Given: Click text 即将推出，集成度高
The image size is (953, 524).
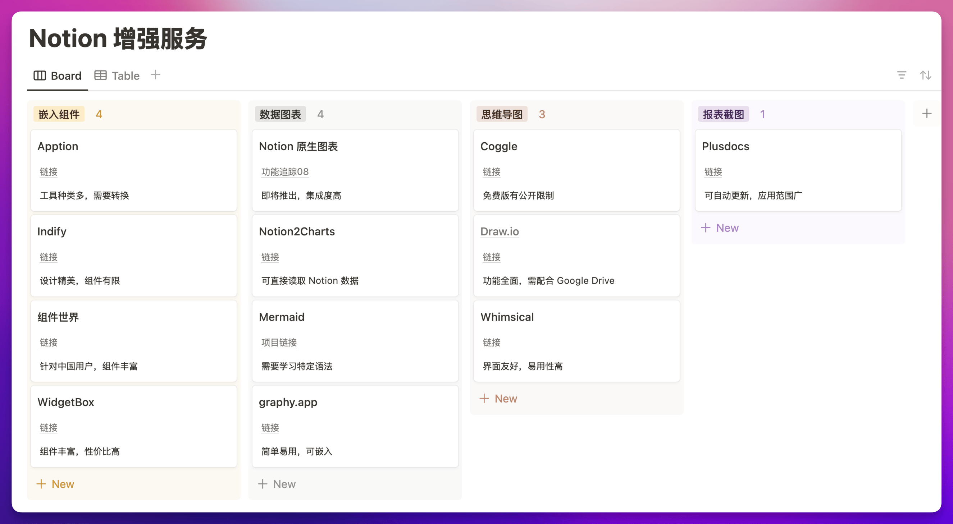Looking at the screenshot, I should pos(301,195).
